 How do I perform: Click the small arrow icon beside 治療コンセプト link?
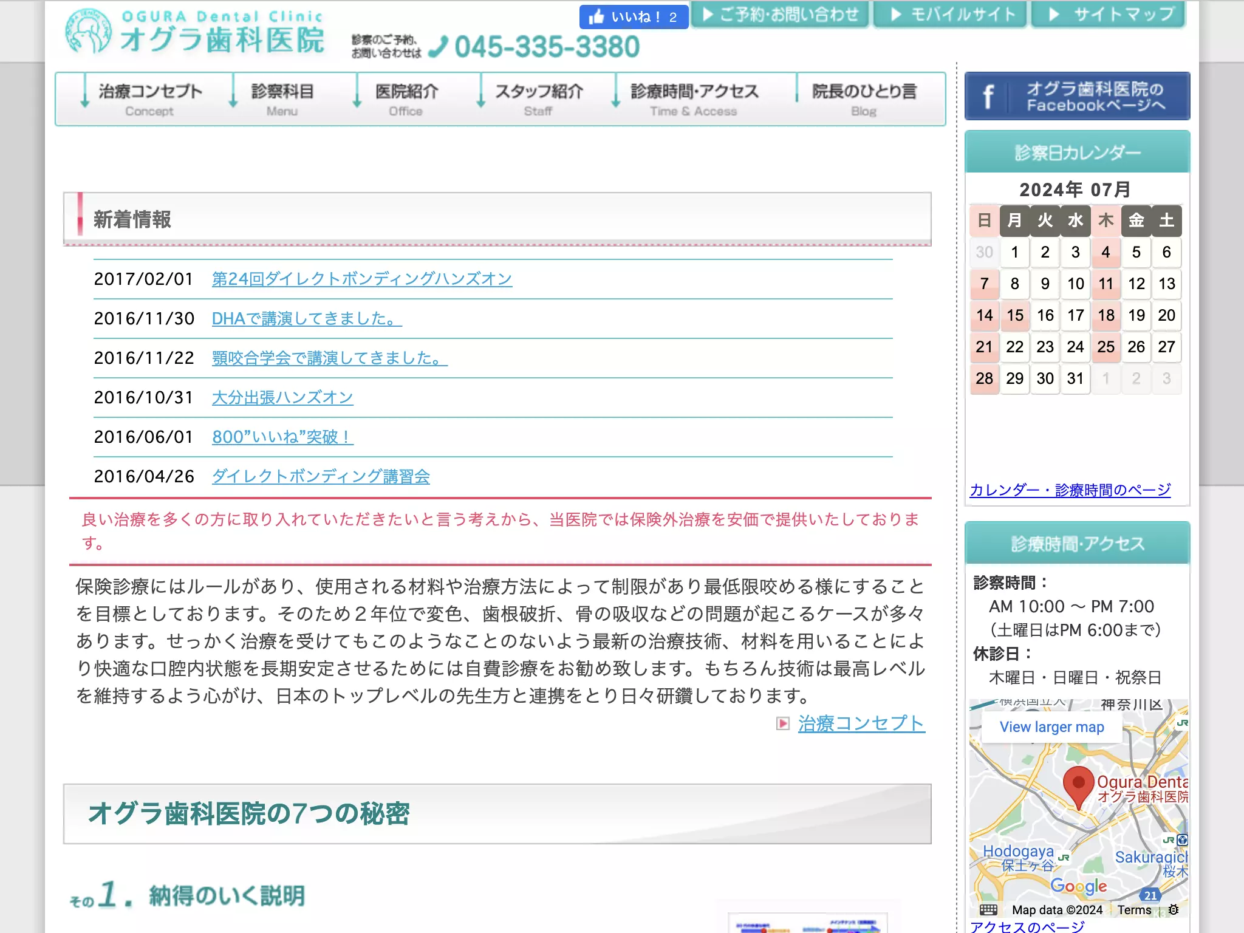tap(783, 723)
